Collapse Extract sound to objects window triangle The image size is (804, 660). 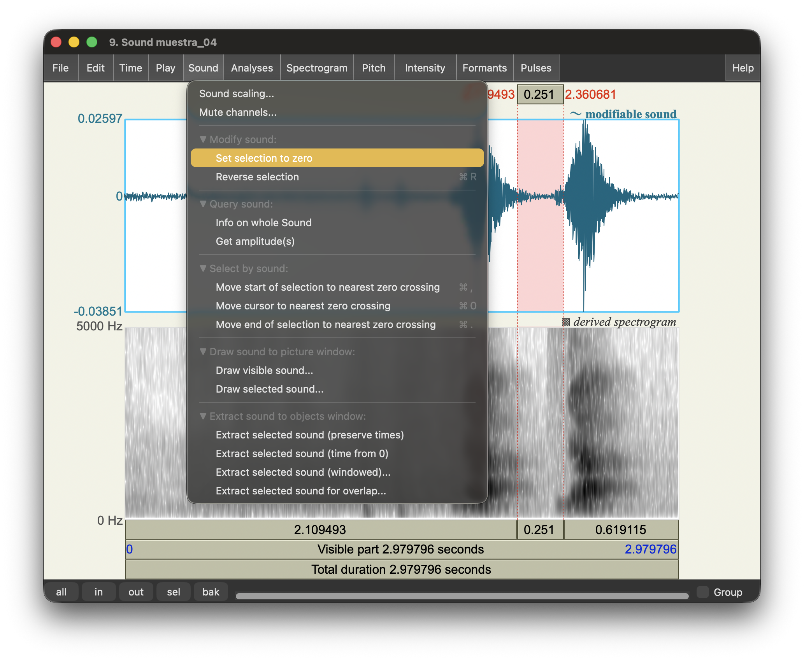(x=203, y=416)
